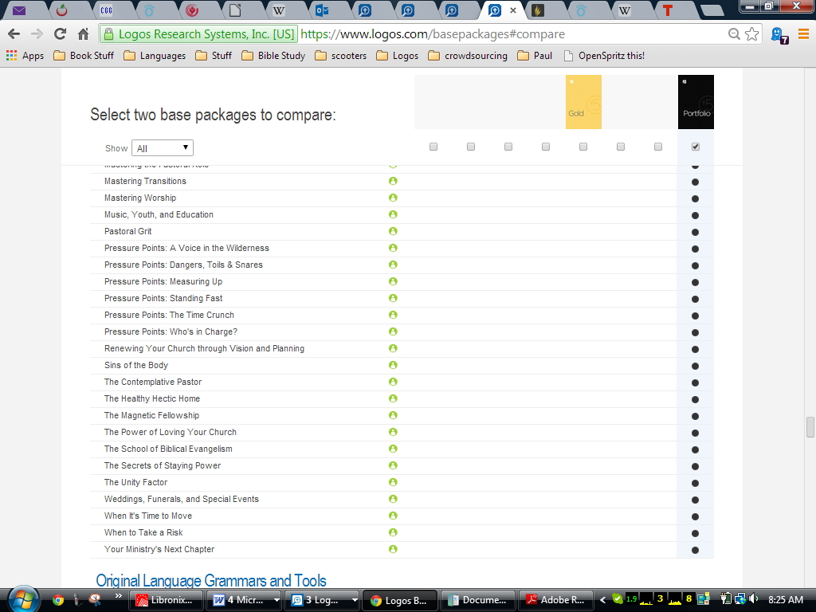
Task: Switch to the CGG tab
Action: coord(106,10)
